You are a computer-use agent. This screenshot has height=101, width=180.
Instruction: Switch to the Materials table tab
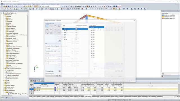(x=39, y=97)
